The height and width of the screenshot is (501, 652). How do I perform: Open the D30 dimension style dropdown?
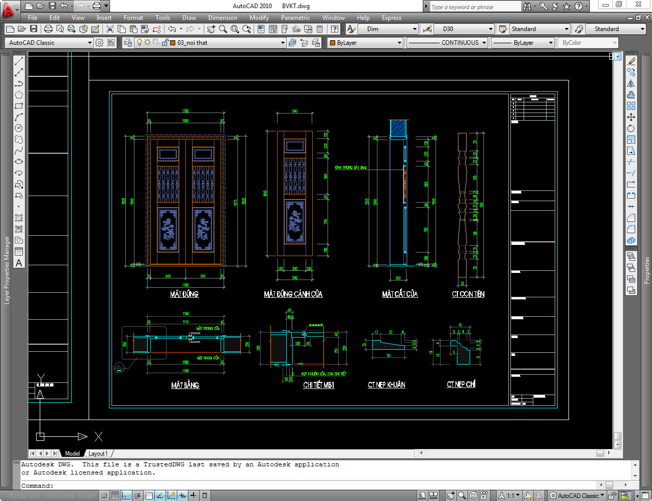pos(491,29)
